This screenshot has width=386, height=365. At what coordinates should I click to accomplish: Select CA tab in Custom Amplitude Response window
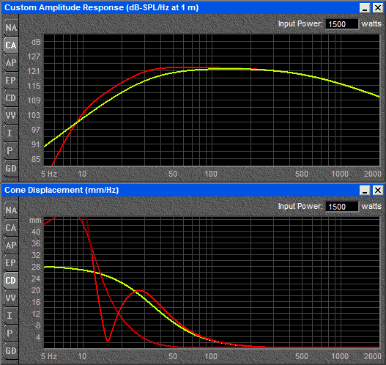pos(11,45)
